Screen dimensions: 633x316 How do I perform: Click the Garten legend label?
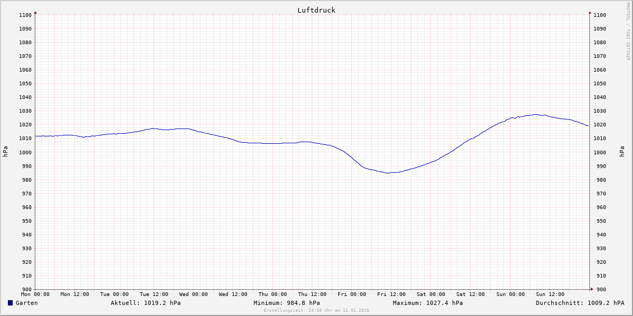[x=26, y=303]
